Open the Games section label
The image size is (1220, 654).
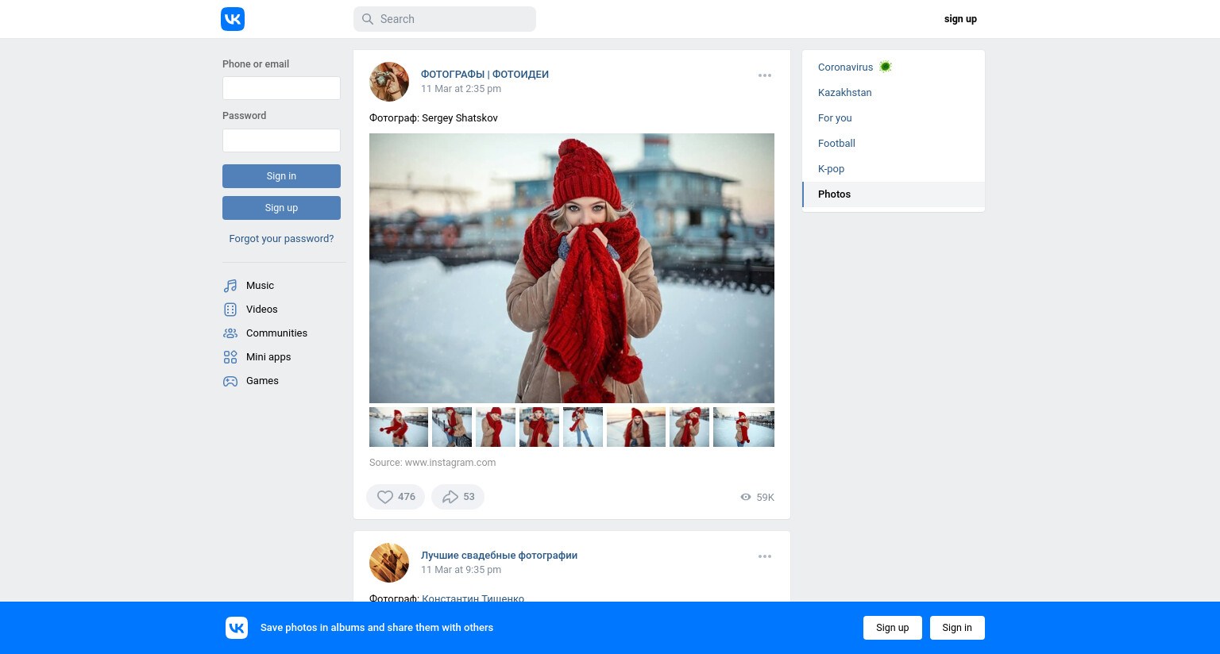[262, 381]
